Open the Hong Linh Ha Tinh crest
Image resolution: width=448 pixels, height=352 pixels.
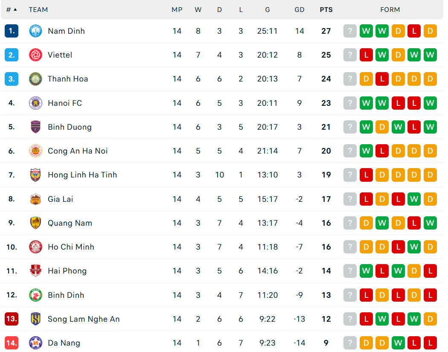[x=35, y=175]
